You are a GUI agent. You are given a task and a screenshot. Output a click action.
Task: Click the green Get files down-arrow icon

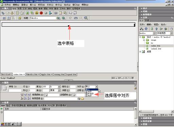152,29
